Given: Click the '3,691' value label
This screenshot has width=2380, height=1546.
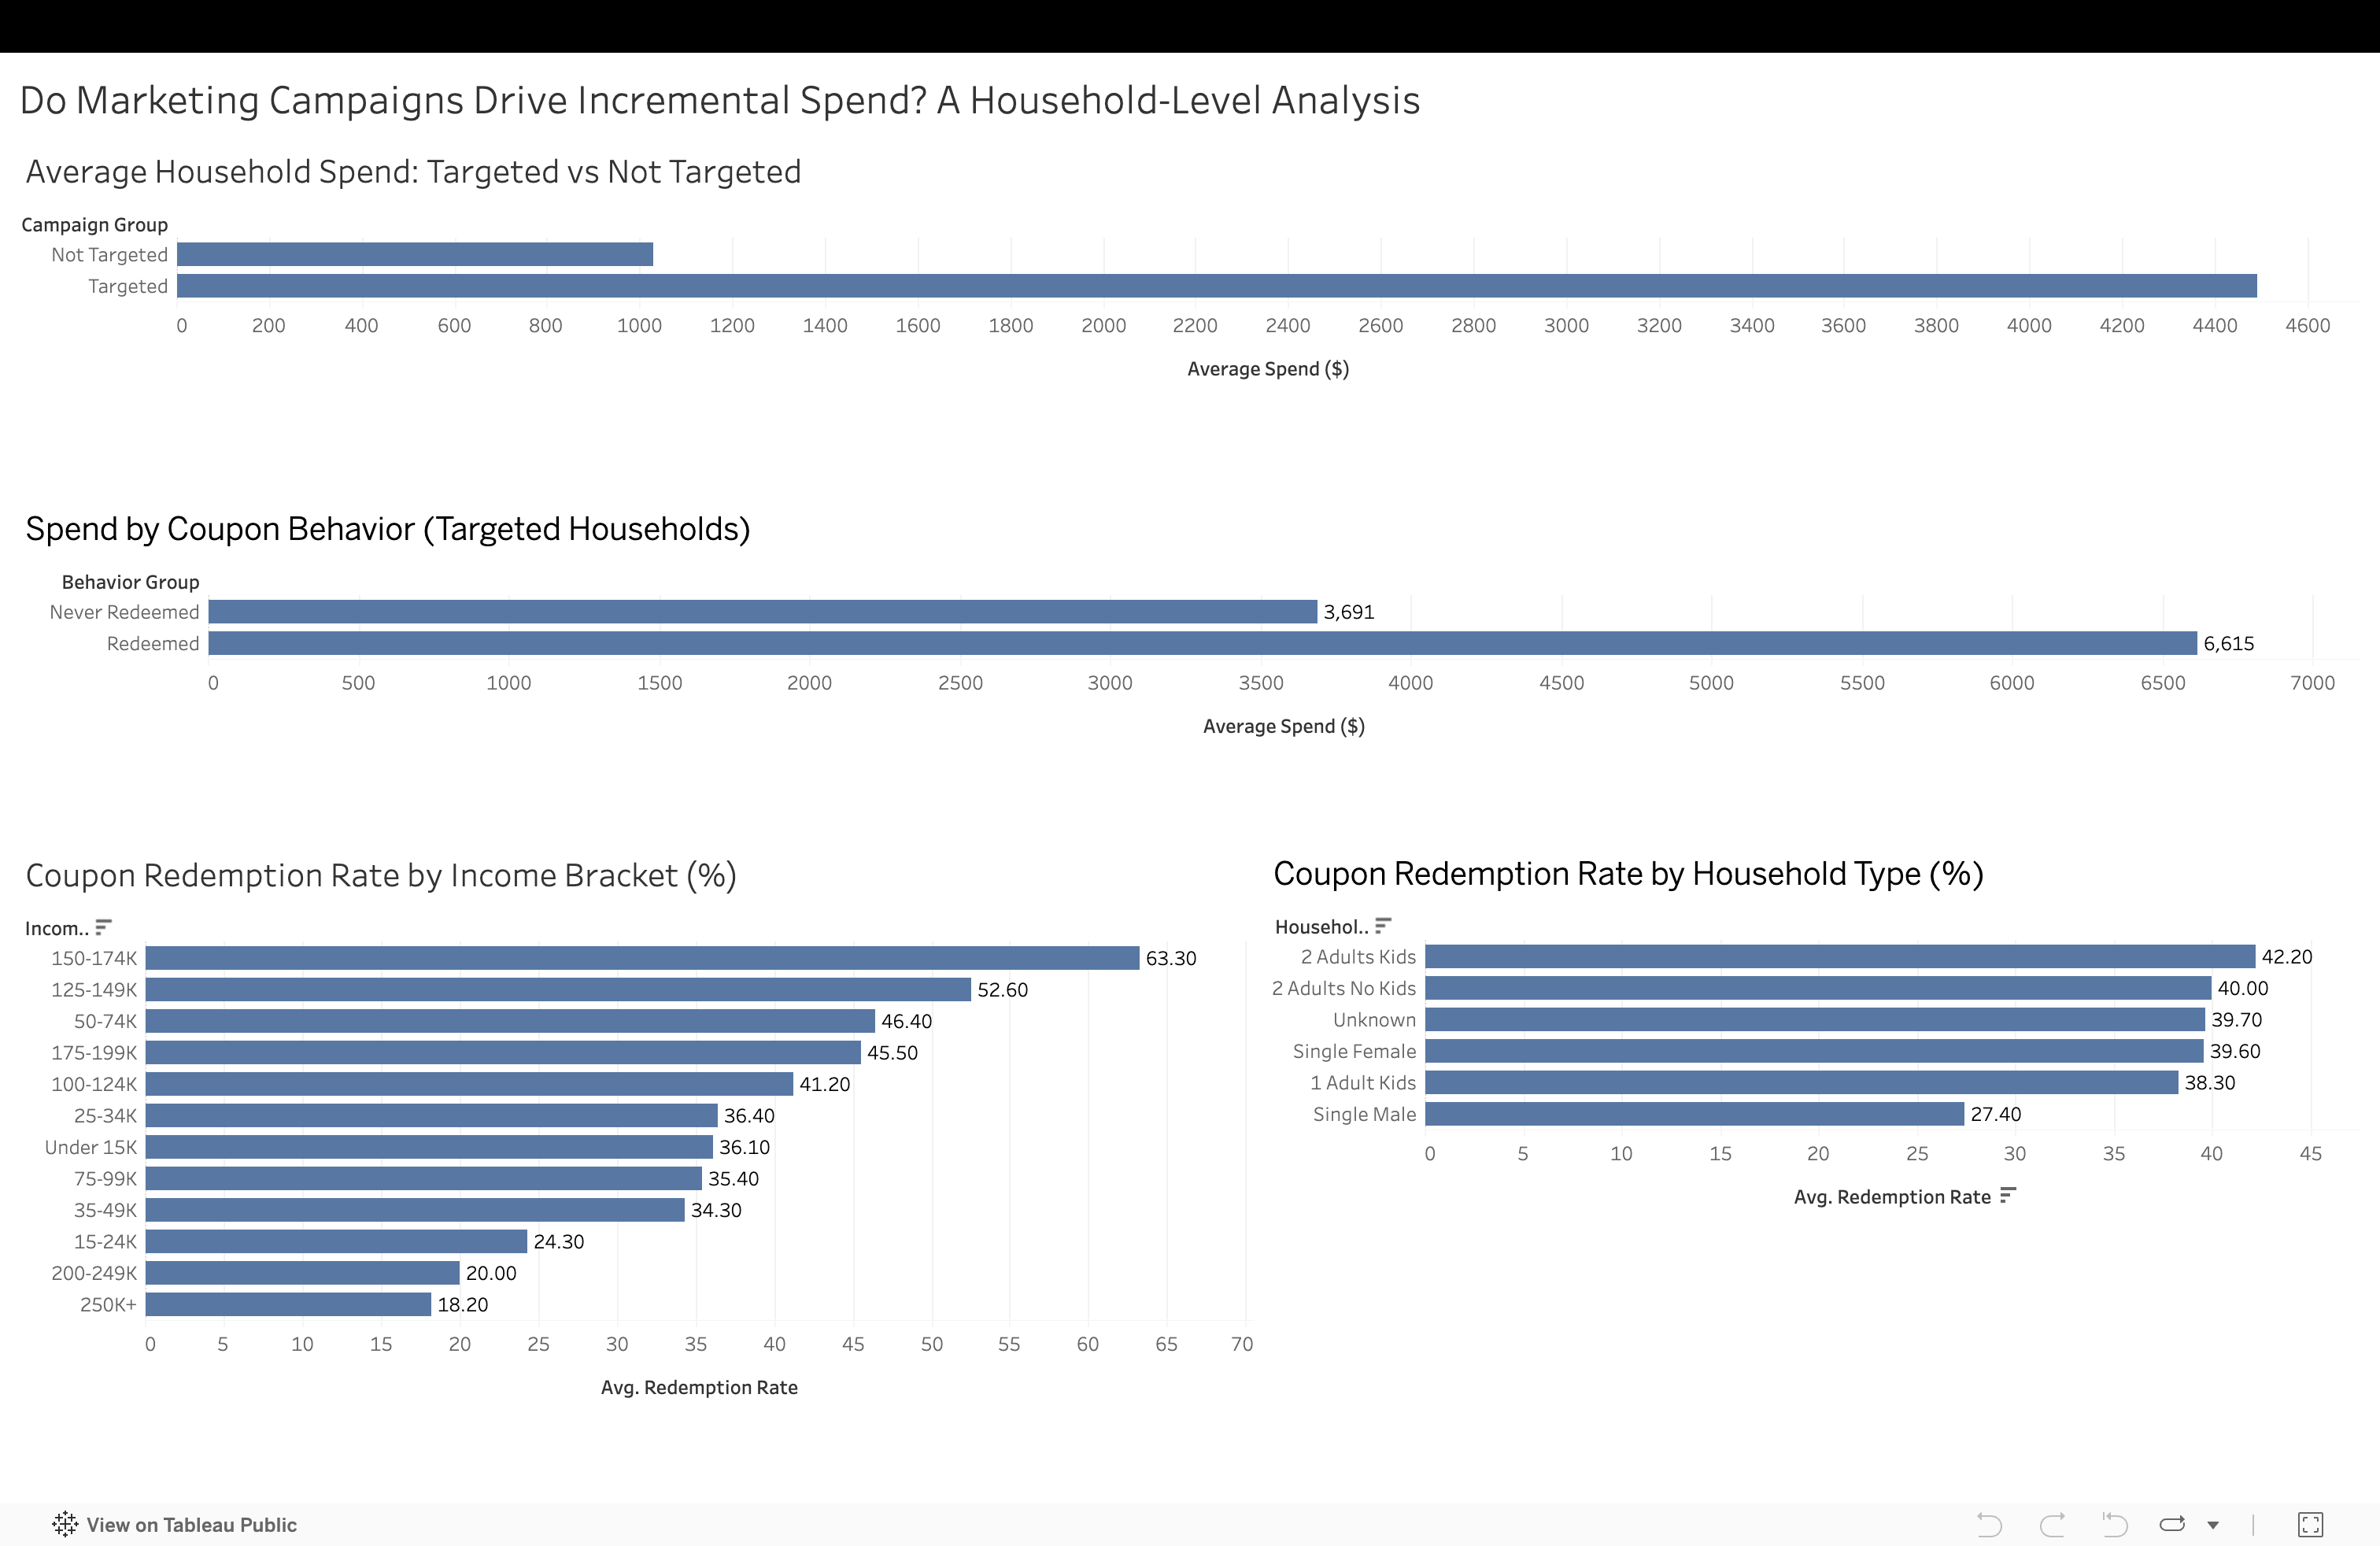Looking at the screenshot, I should pos(1349,612).
